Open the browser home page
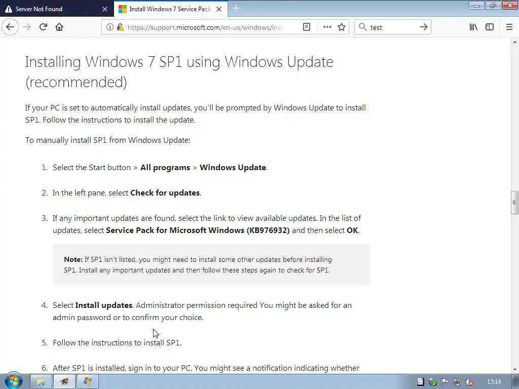Viewport: 519px width, 389px height. tap(59, 27)
